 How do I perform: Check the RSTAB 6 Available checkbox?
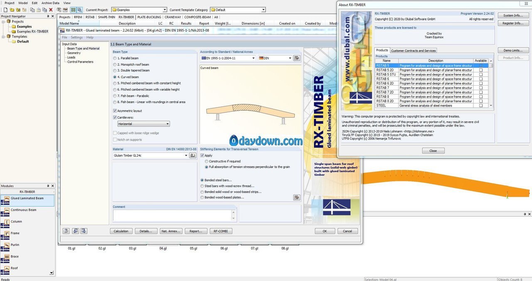[481, 79]
